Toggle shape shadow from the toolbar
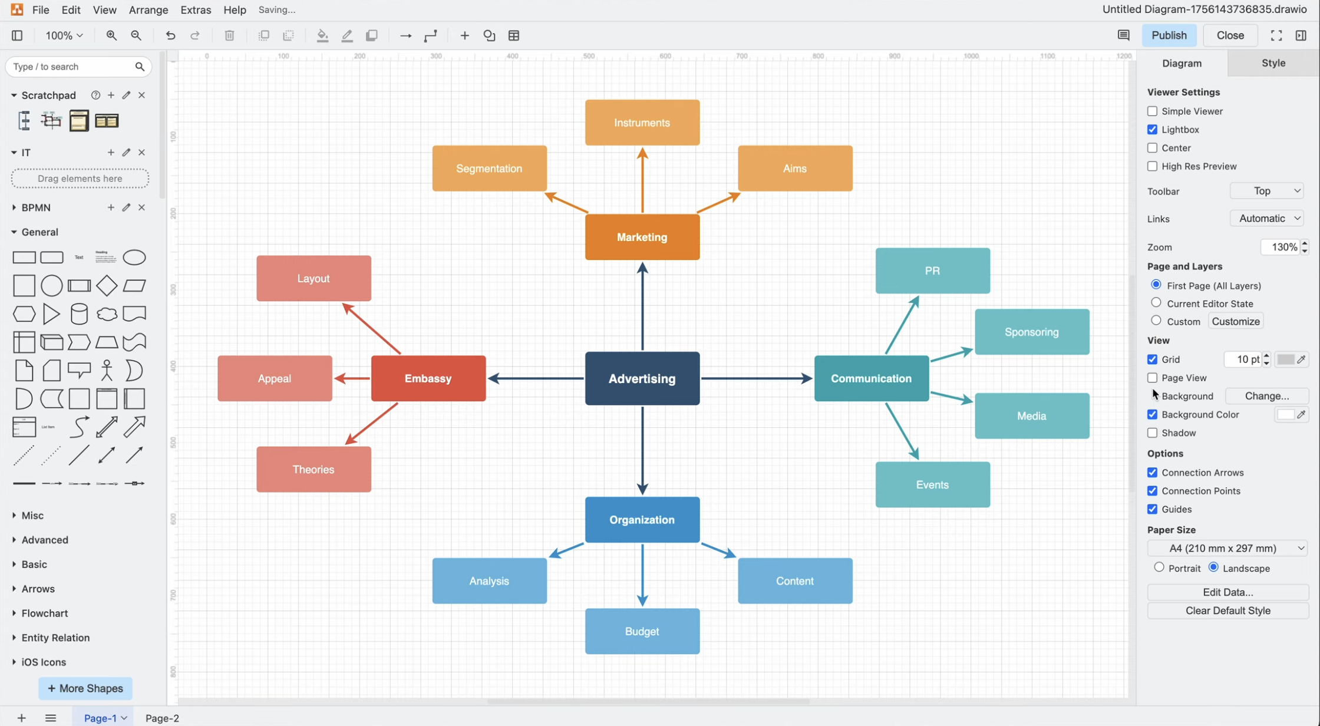The image size is (1320, 726). 372,35
